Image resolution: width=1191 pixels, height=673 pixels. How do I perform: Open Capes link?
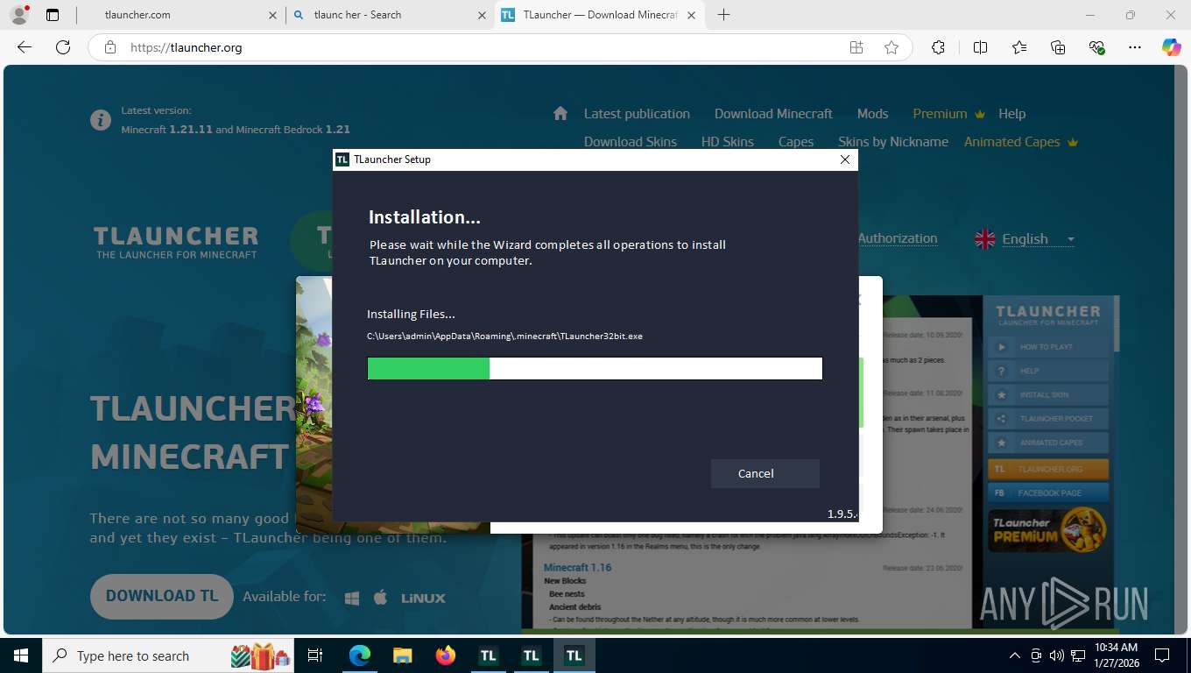click(796, 142)
